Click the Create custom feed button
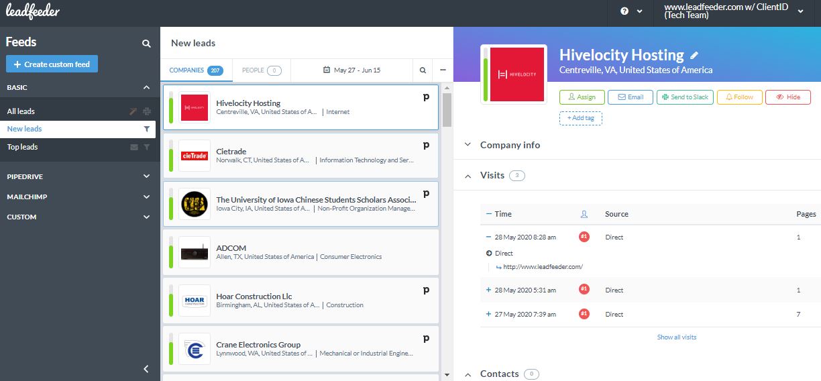Viewport: 821px width, 381px height. 52,64
